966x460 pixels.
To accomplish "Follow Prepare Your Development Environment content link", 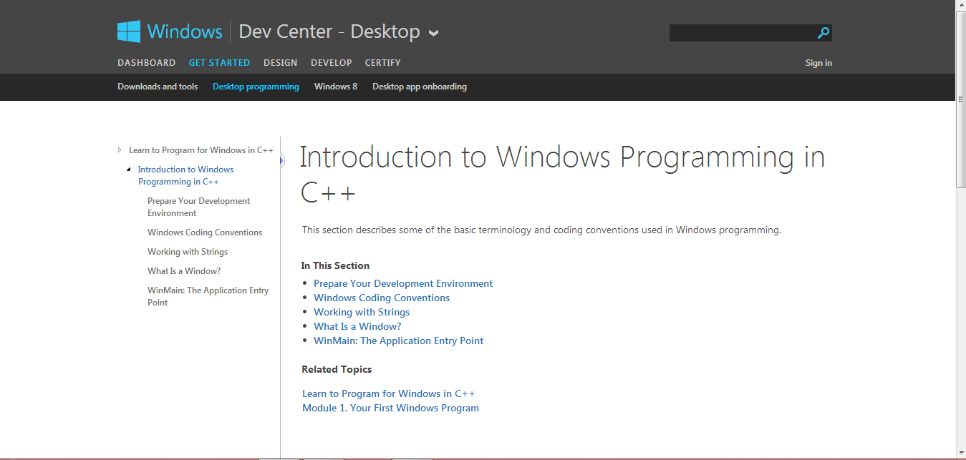I will point(403,283).
